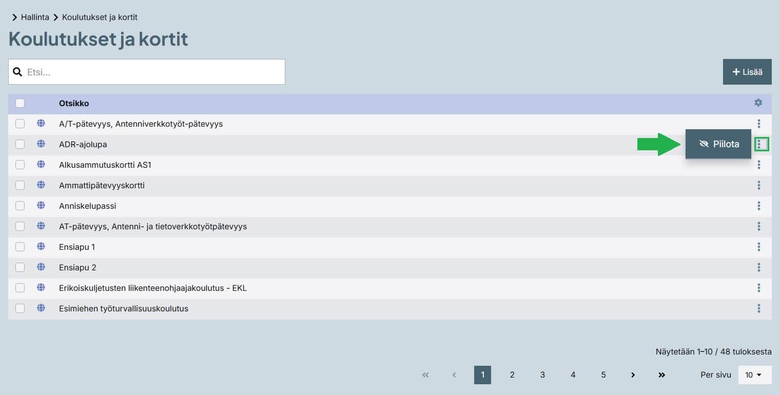Open the table settings gear icon
The image size is (780, 395).
pyautogui.click(x=758, y=103)
